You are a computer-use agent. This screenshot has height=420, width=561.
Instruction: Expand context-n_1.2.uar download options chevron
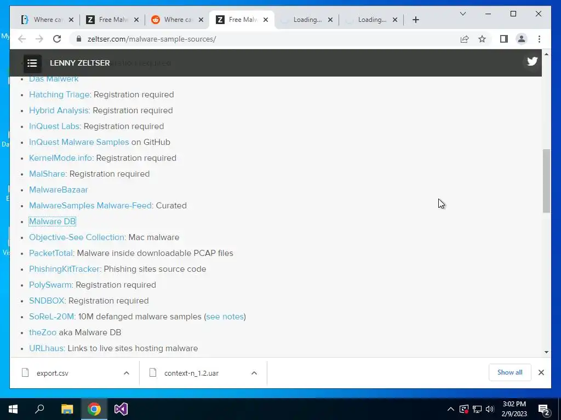pos(254,373)
